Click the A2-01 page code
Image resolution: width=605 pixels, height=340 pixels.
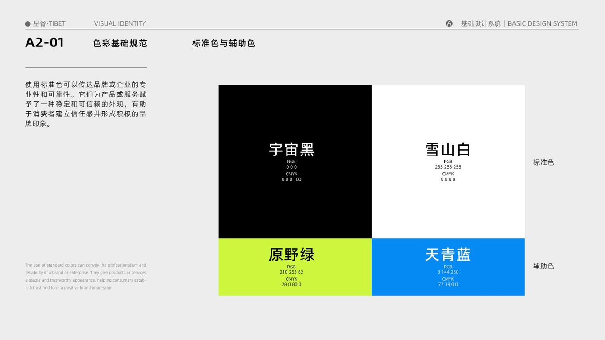[45, 42]
